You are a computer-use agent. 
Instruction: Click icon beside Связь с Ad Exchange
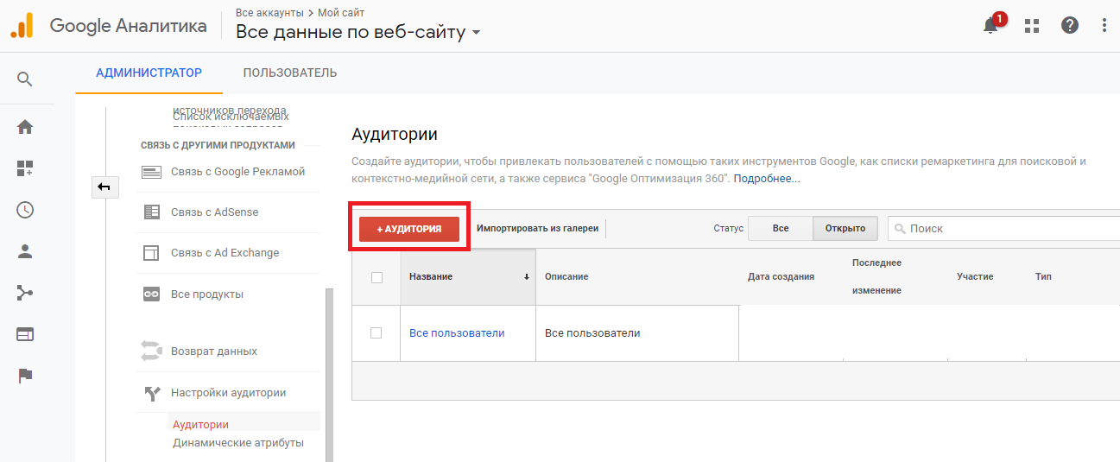(x=151, y=253)
